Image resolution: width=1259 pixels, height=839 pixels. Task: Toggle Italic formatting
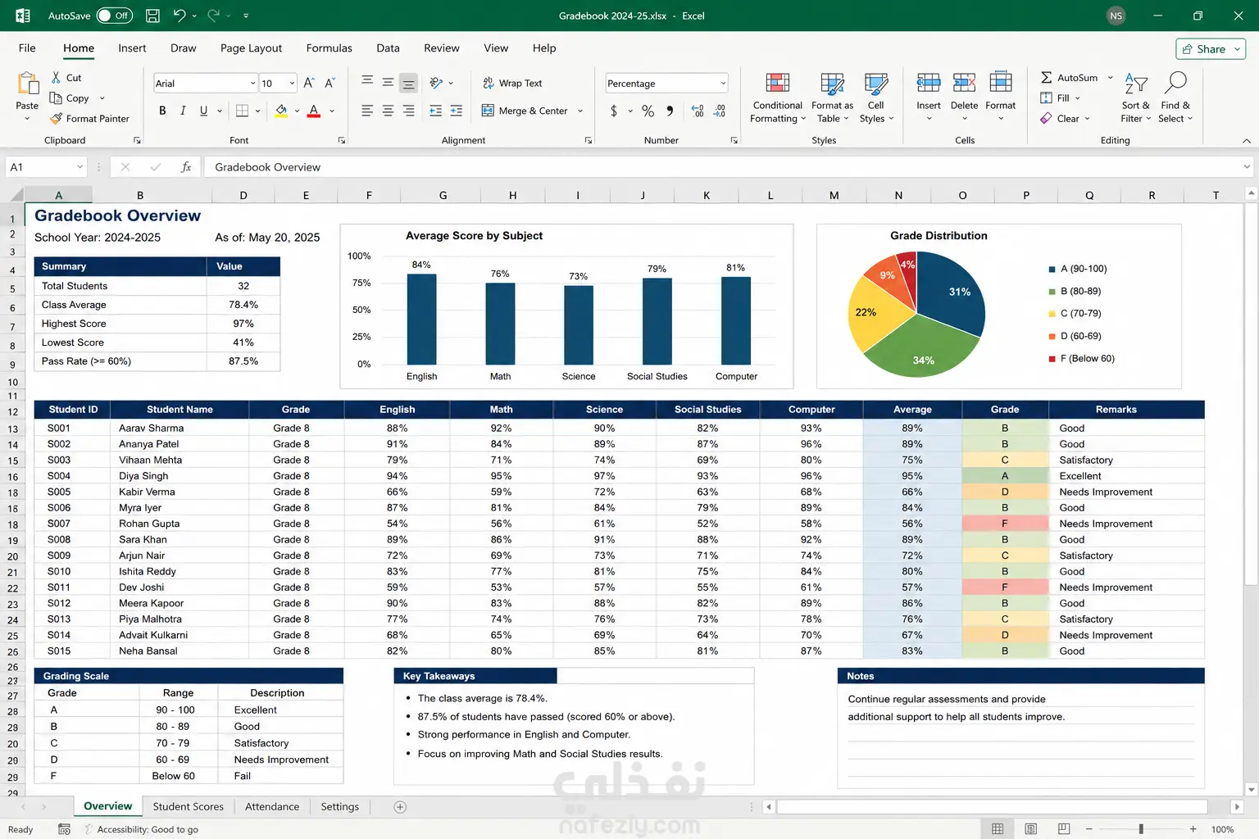pyautogui.click(x=183, y=111)
